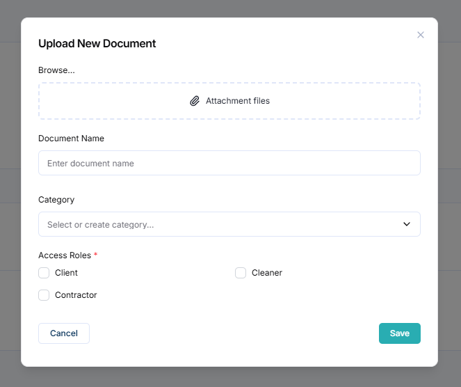461x387 pixels.
Task: Enable the Client access role checkbox
Action: (x=44, y=273)
